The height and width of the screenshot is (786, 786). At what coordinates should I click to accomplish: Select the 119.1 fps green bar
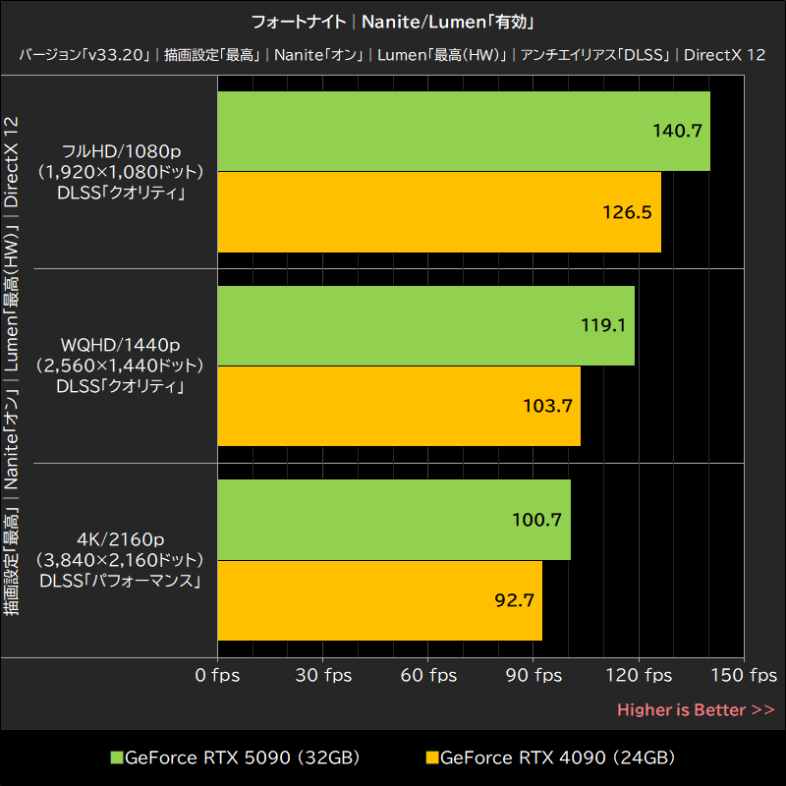426,325
